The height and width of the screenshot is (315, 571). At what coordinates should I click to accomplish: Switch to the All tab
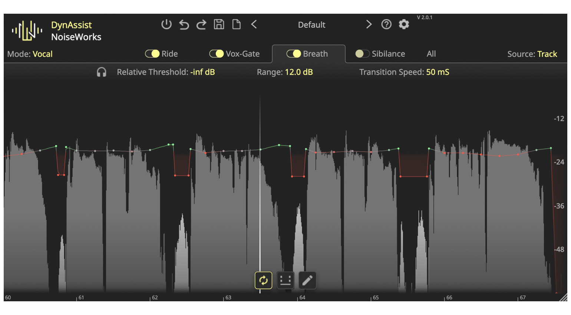pos(431,54)
